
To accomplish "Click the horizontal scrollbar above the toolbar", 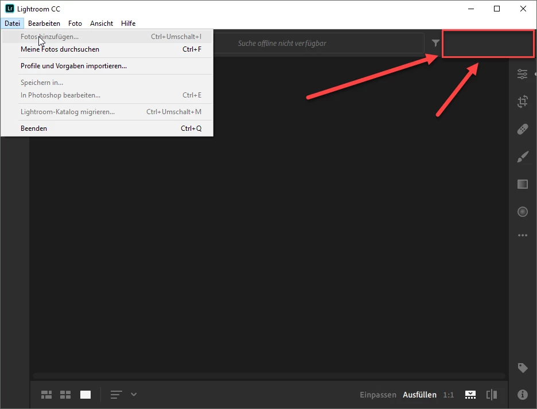I will point(269,376).
